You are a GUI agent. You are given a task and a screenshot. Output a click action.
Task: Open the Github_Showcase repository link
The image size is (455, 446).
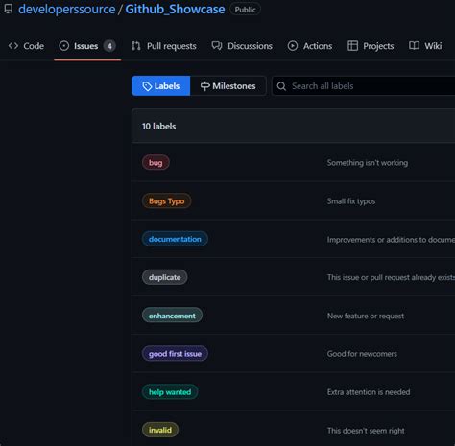point(175,9)
